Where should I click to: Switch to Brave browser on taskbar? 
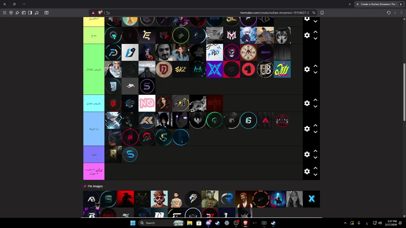point(246,223)
